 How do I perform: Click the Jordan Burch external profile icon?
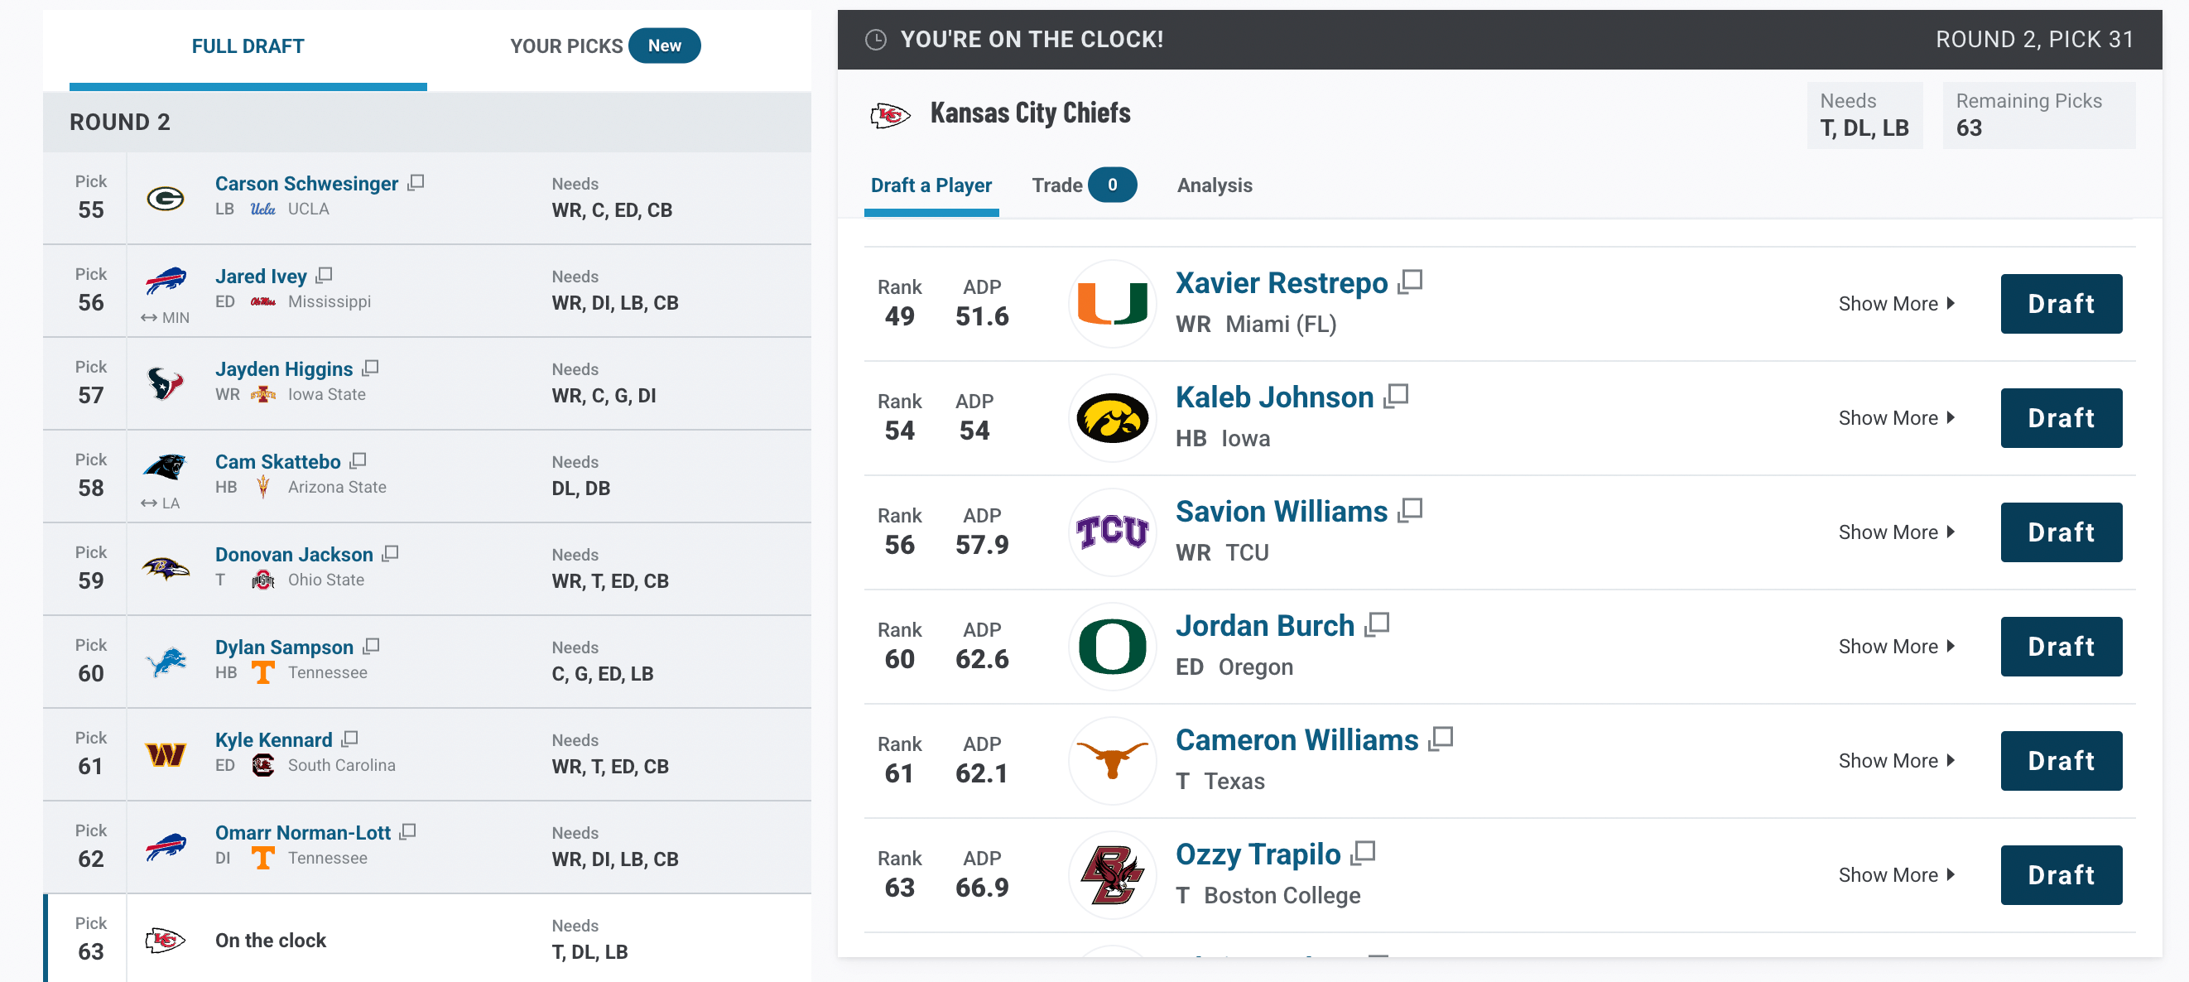pyautogui.click(x=1377, y=625)
